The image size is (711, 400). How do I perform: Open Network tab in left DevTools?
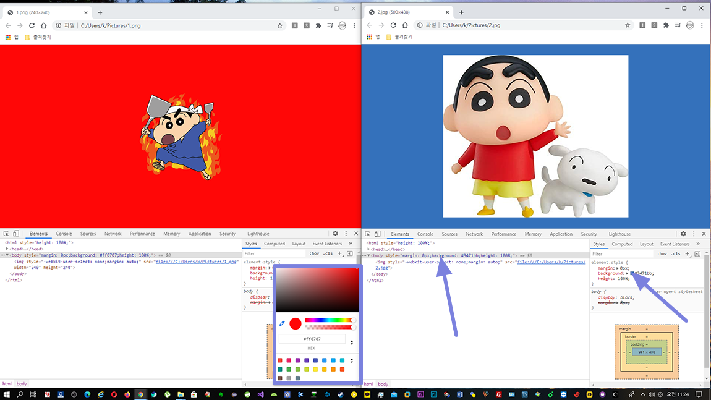tap(113, 234)
